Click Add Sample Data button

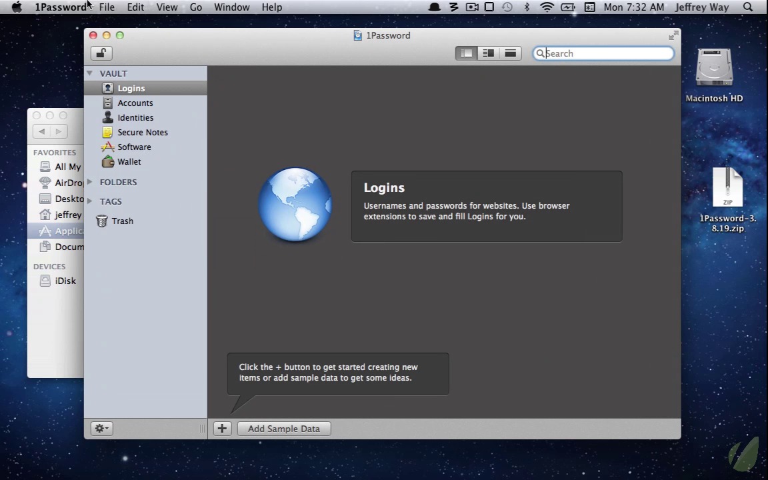coord(284,429)
